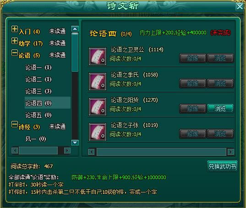Click the left arrow of the tree horizontal scrollbar
The height and width of the screenshot is (208, 246).
pyautogui.click(x=15, y=151)
